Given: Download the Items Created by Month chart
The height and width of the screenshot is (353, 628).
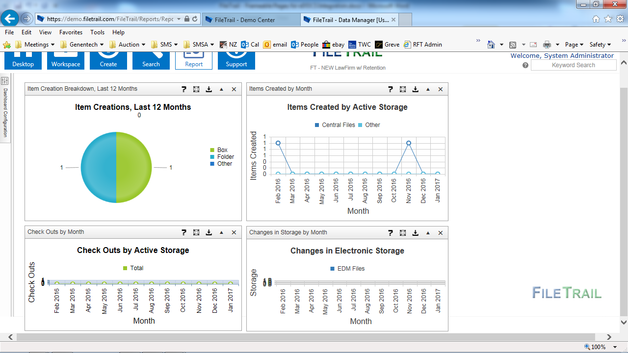Looking at the screenshot, I should pyautogui.click(x=416, y=89).
